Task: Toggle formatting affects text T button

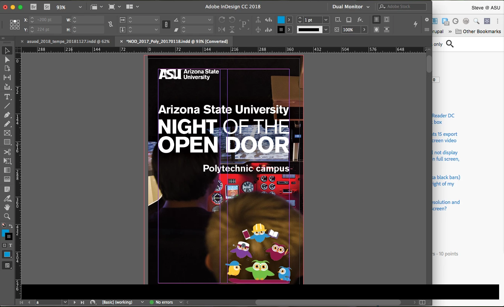Action: pos(11,245)
